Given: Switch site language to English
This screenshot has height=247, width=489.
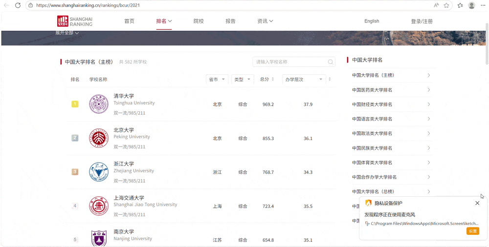Looking at the screenshot, I should [372, 21].
